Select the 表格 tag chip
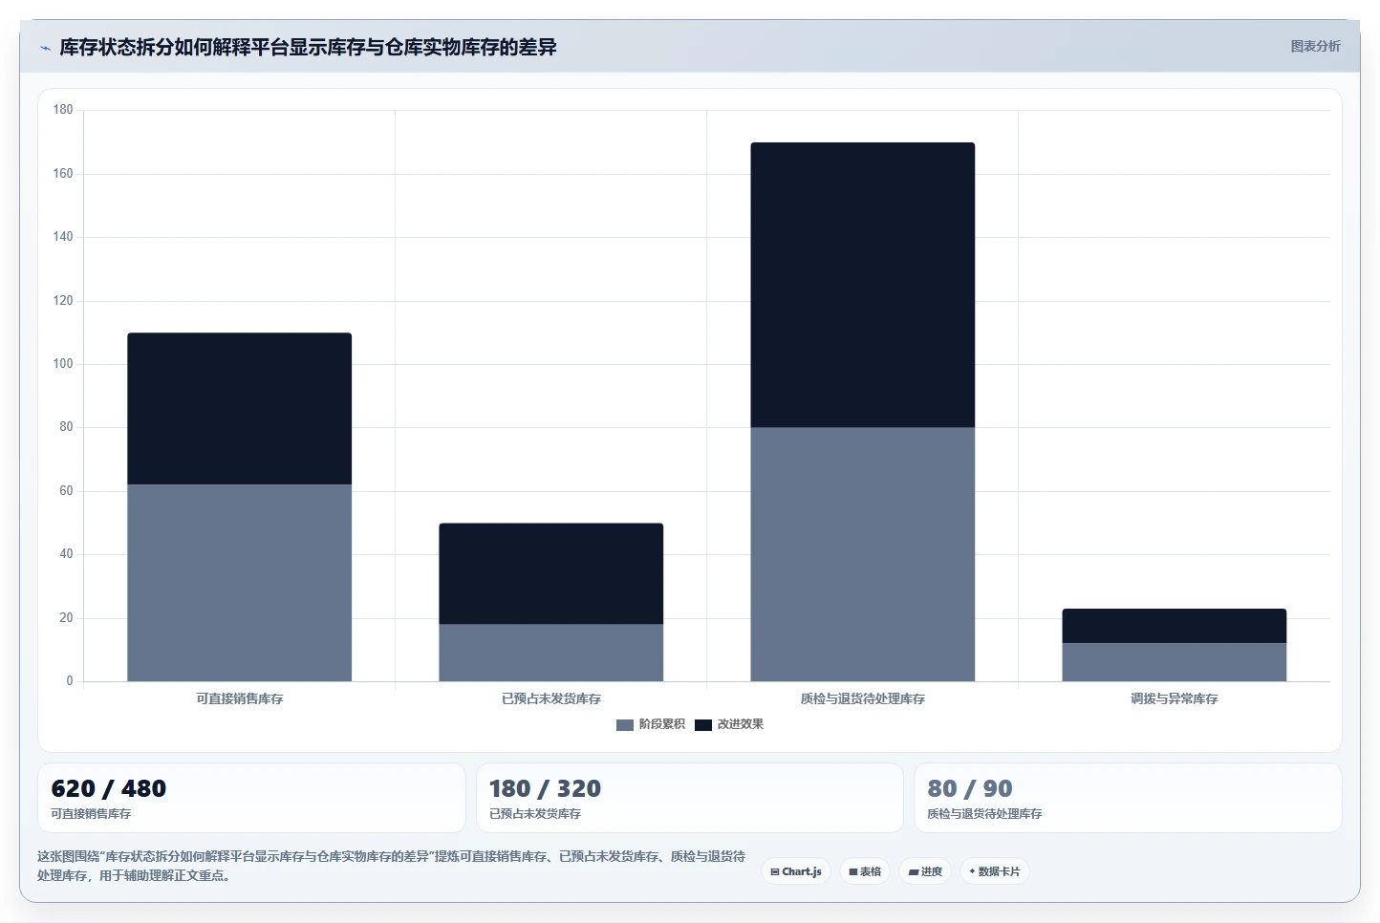Screen dimensions: 1380x923 pos(865,871)
